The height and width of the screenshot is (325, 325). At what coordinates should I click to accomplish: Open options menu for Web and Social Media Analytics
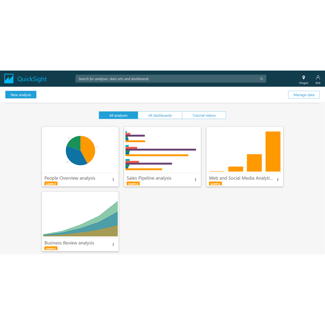pyautogui.click(x=278, y=180)
